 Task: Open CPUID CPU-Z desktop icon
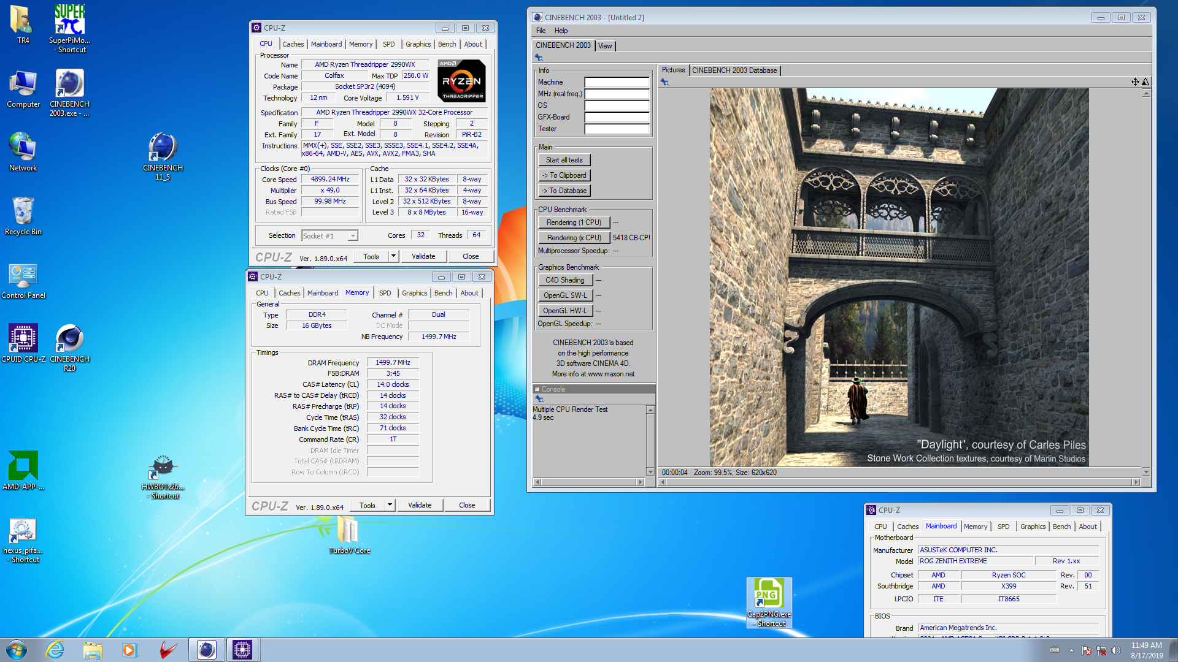(23, 343)
